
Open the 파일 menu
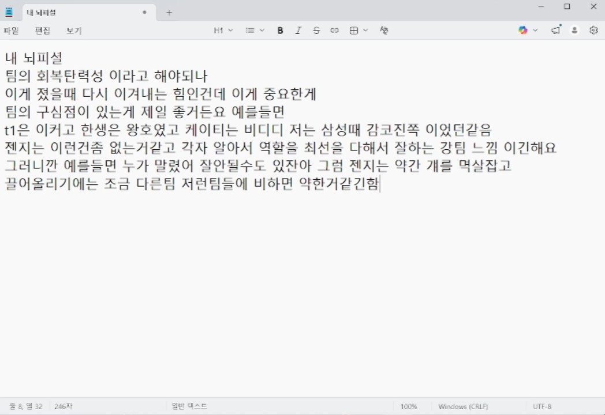[11, 31]
